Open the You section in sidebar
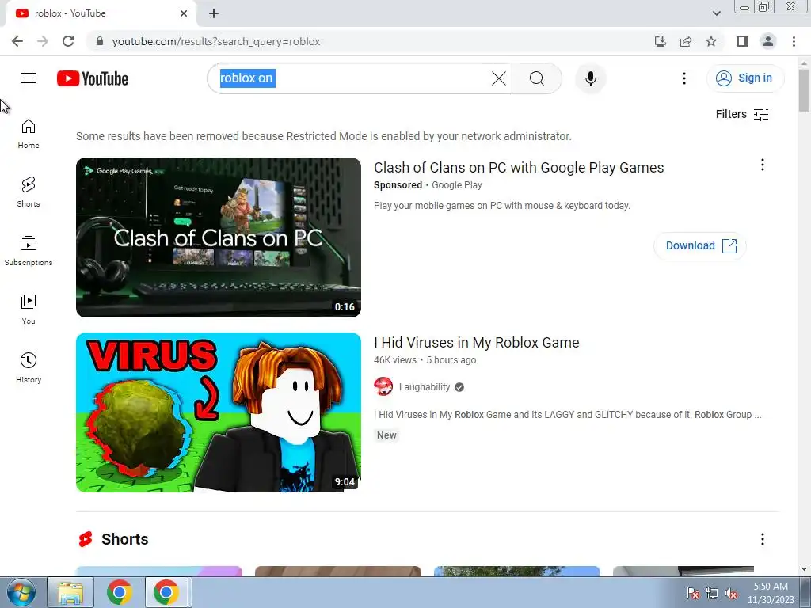The height and width of the screenshot is (608, 811). pyautogui.click(x=29, y=310)
